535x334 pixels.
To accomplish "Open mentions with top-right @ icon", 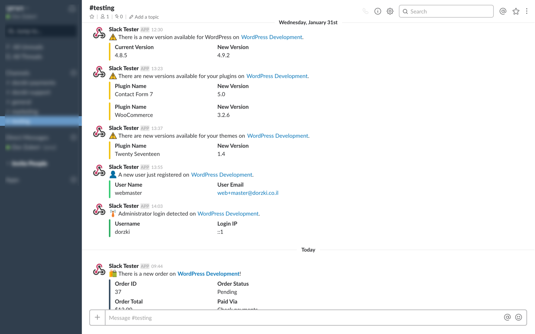I will click(x=503, y=12).
